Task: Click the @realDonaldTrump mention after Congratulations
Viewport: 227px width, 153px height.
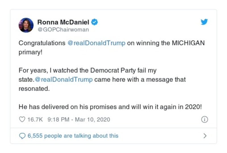Action: coord(96,44)
